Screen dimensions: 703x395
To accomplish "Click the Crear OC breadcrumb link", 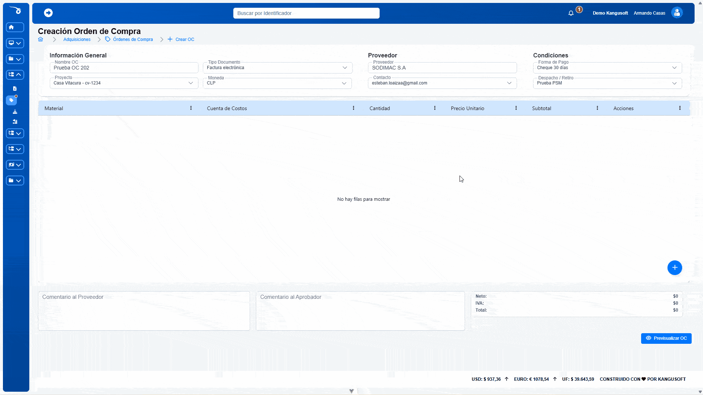I will (x=185, y=39).
